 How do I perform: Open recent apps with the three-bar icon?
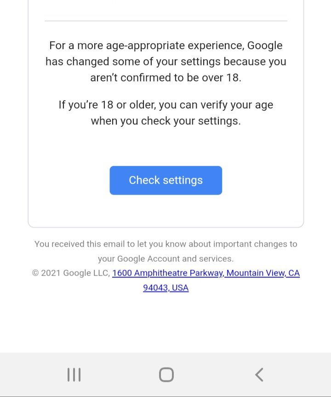(x=74, y=375)
